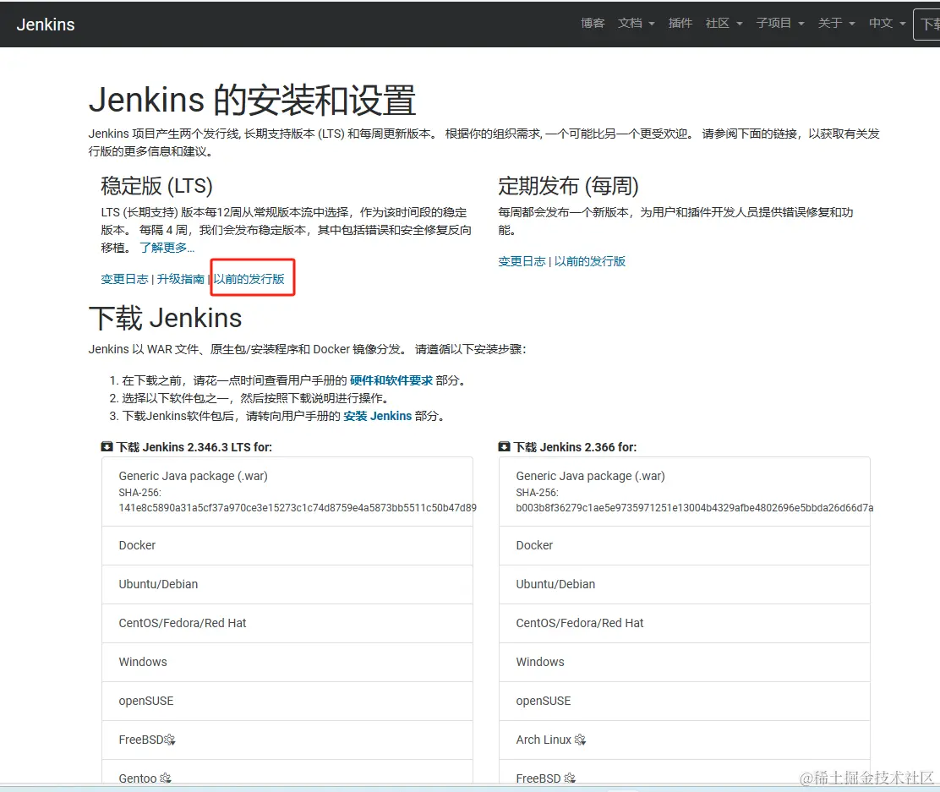The height and width of the screenshot is (792, 940).
Task: Select Arch Linux under weekly downloads
Action: (685, 740)
